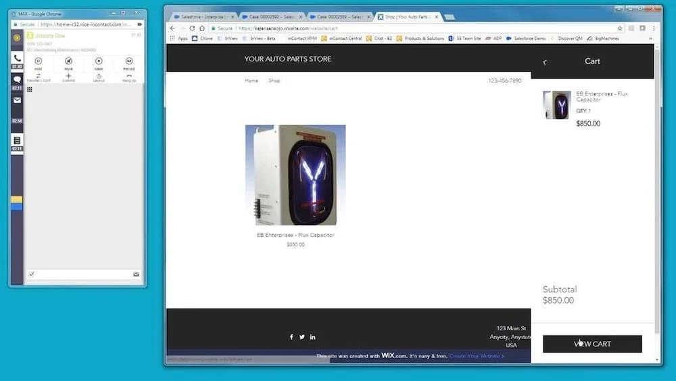Click the VIEW CART button
The image size is (676, 381).
pos(592,344)
